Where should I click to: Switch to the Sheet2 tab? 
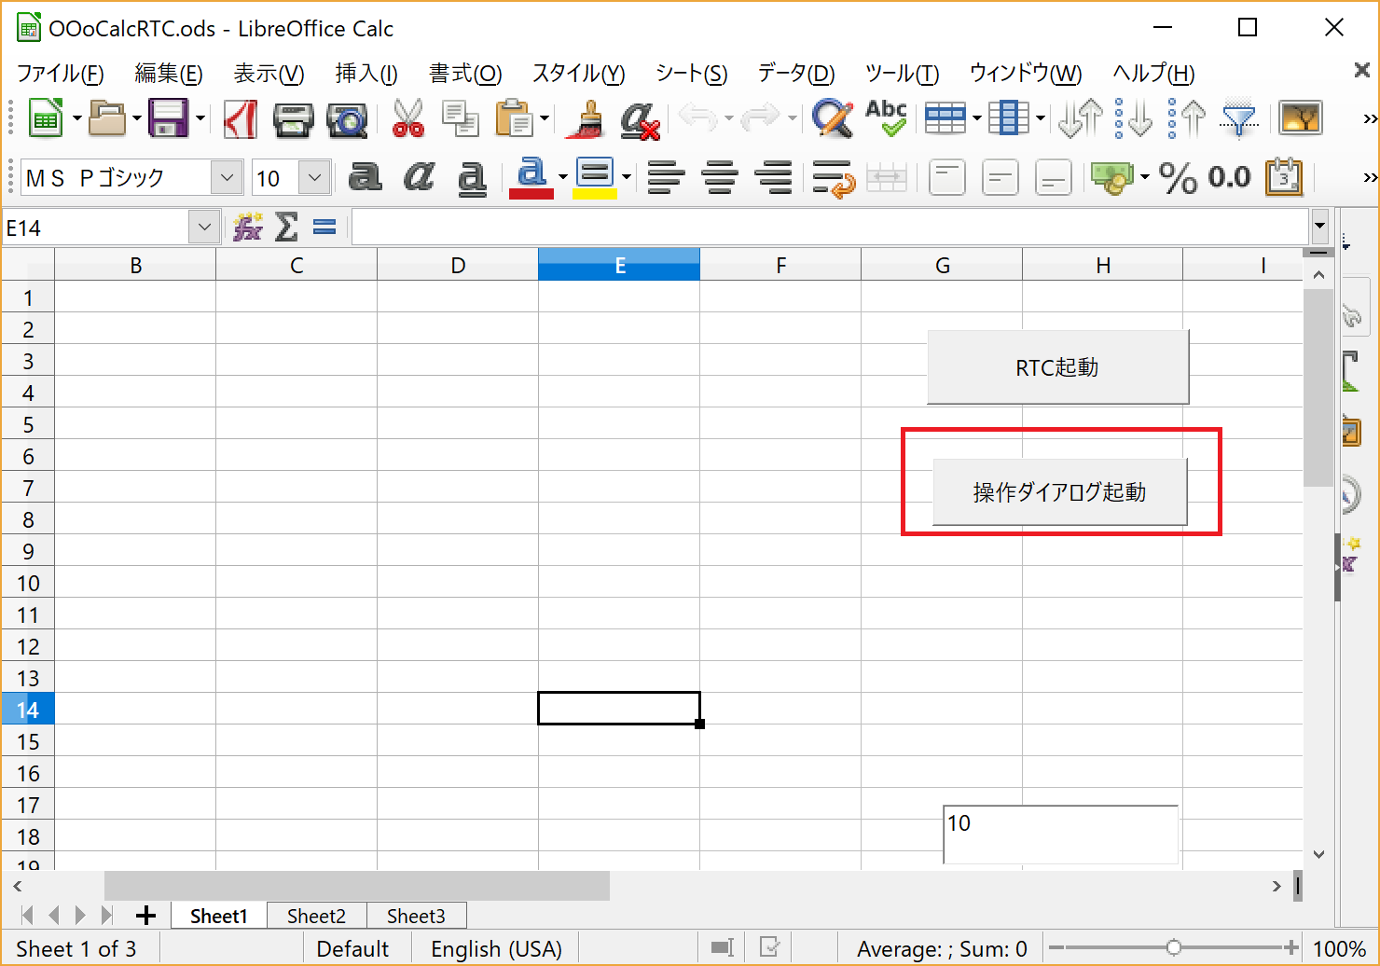point(316,916)
